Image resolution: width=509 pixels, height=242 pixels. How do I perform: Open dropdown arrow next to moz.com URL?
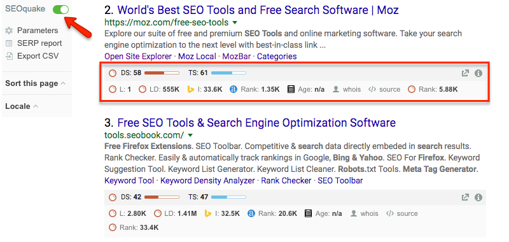coord(235,23)
